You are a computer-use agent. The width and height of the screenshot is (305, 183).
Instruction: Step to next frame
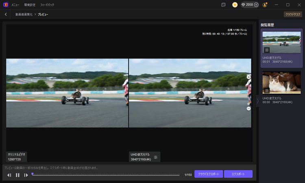[26, 175]
